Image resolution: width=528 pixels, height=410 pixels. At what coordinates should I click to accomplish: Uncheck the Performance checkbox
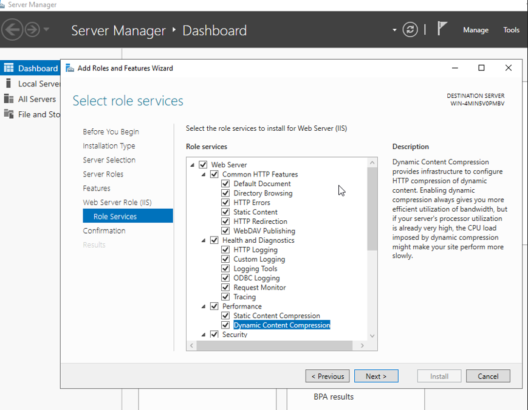214,306
